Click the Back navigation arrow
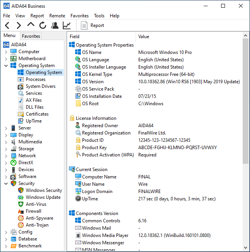This screenshot has height=252, width=250. pyautogui.click(x=7, y=25)
